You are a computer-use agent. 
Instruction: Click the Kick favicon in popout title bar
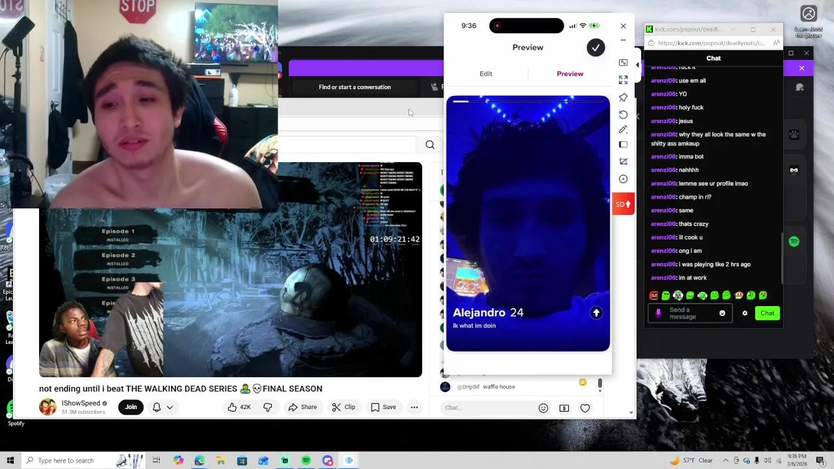coord(649,29)
